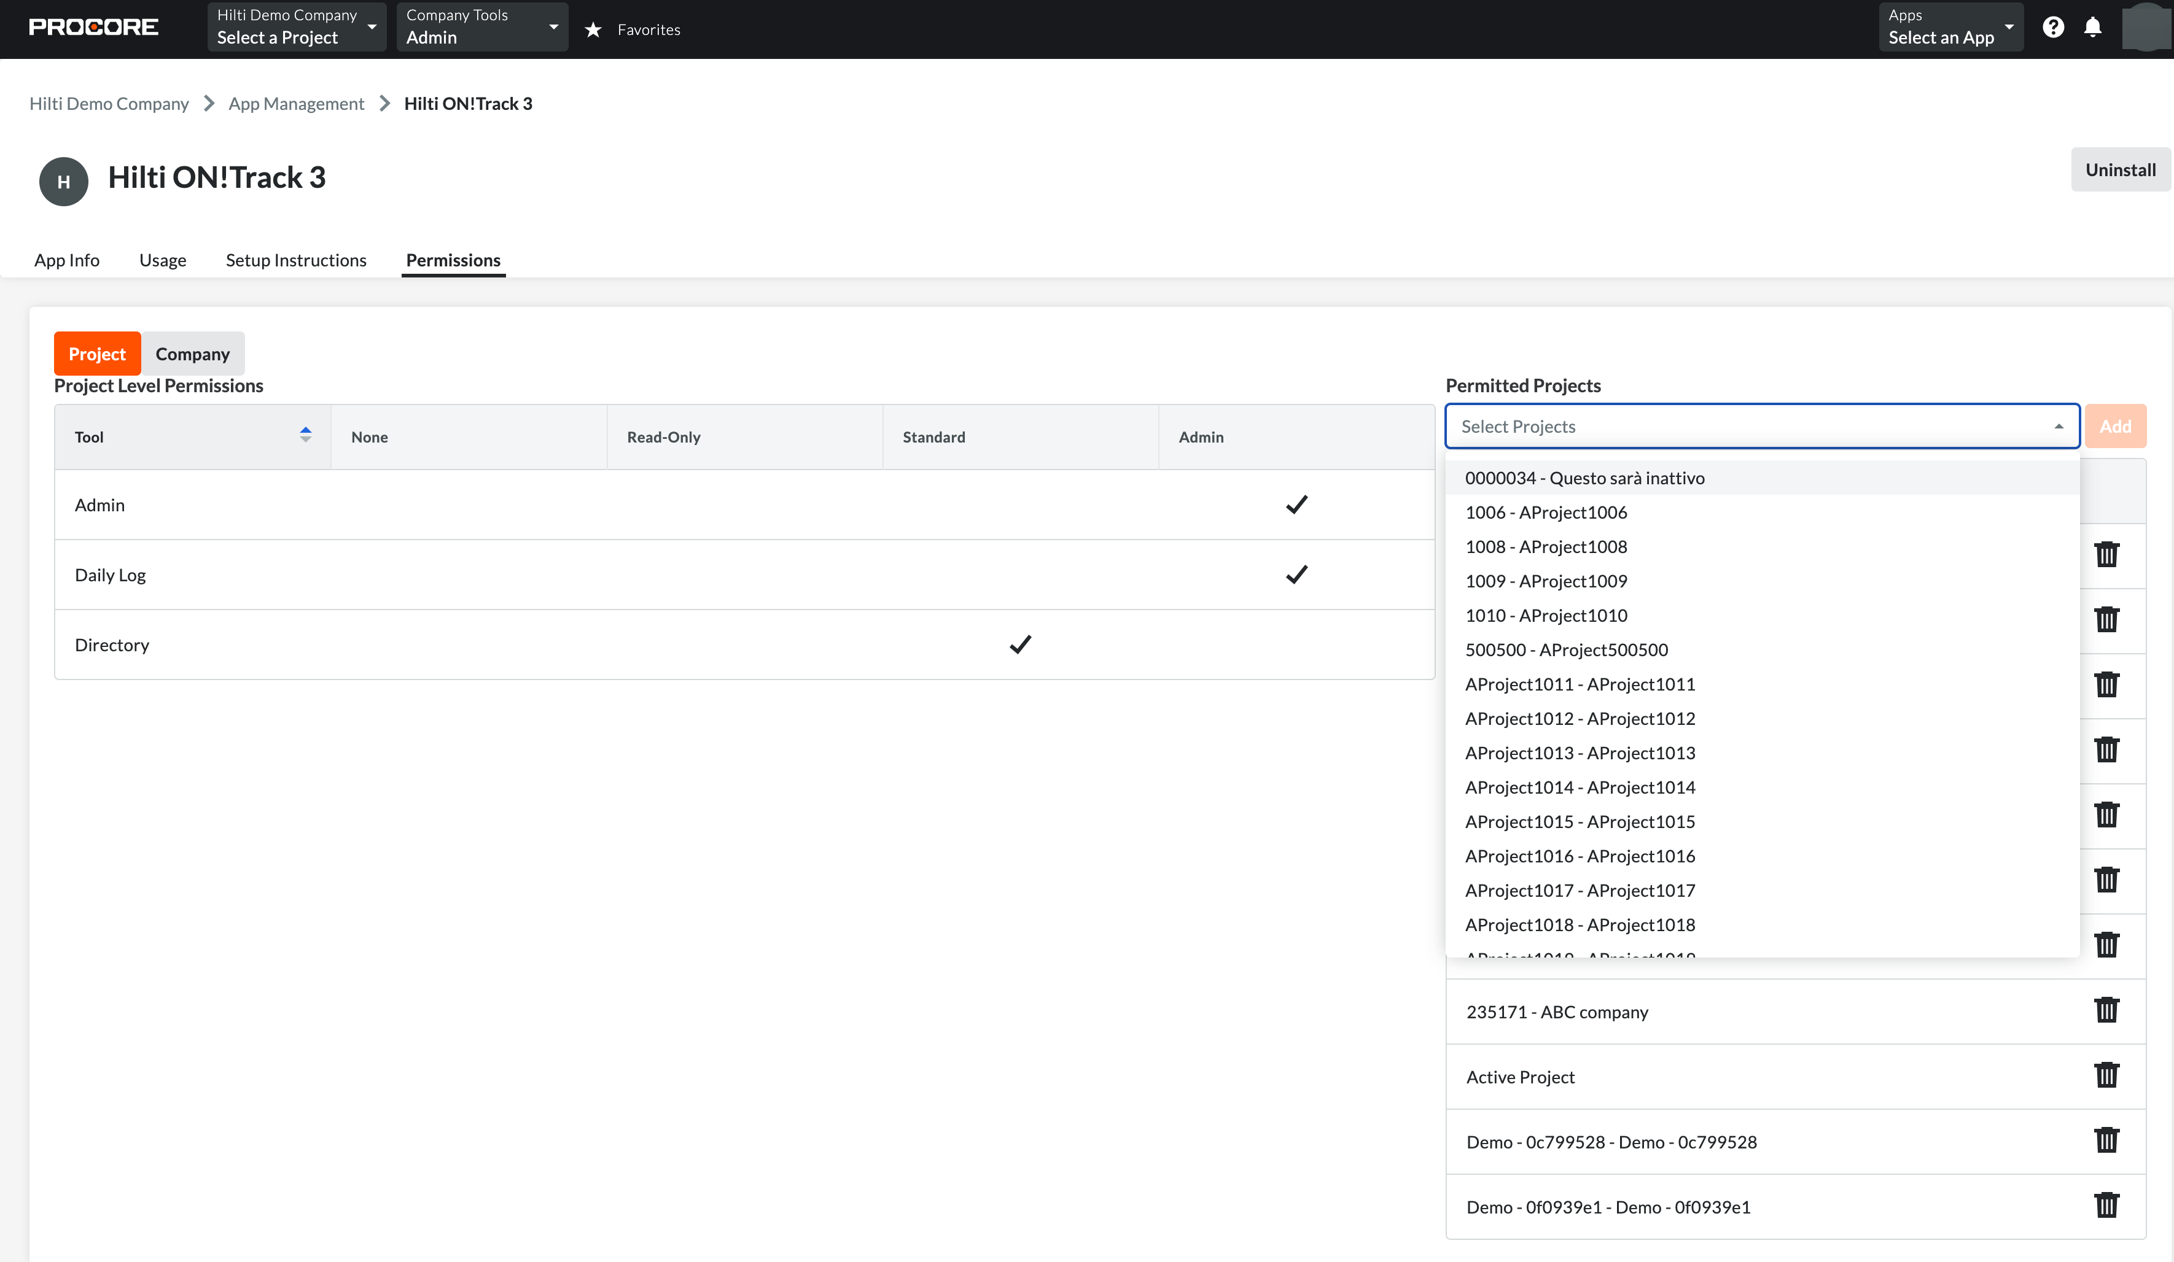Screen dimensions: 2174x1262
Task: Click the Standard column header
Action: 1021,437
